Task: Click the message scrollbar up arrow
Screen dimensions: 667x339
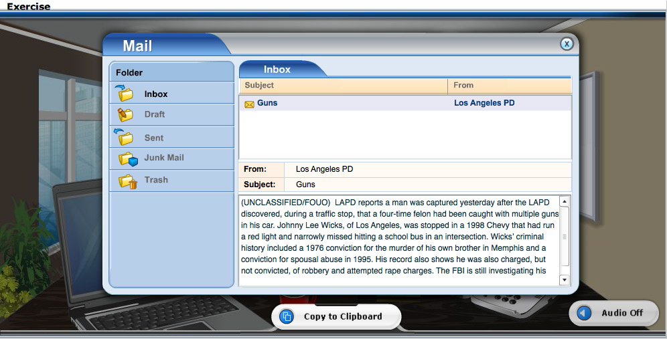Action: [x=565, y=202]
